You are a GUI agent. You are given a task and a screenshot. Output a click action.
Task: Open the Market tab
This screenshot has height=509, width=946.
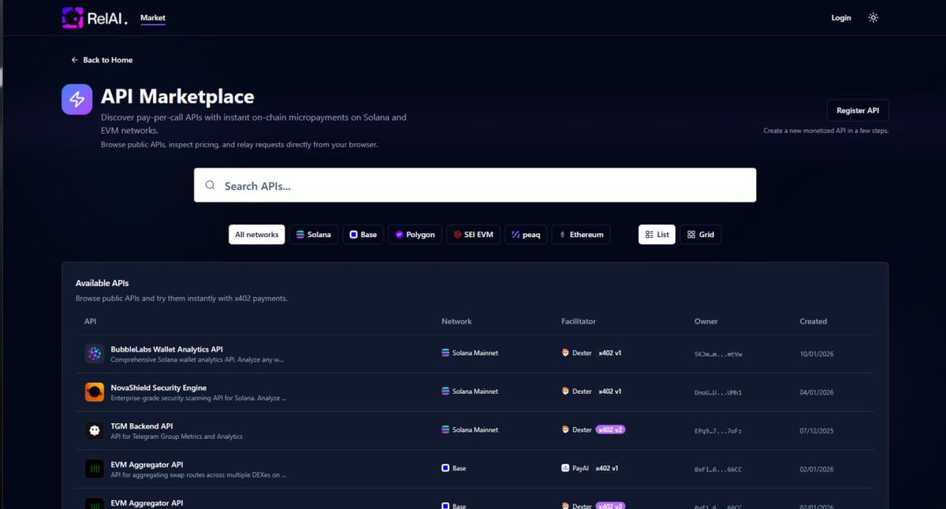(x=153, y=17)
